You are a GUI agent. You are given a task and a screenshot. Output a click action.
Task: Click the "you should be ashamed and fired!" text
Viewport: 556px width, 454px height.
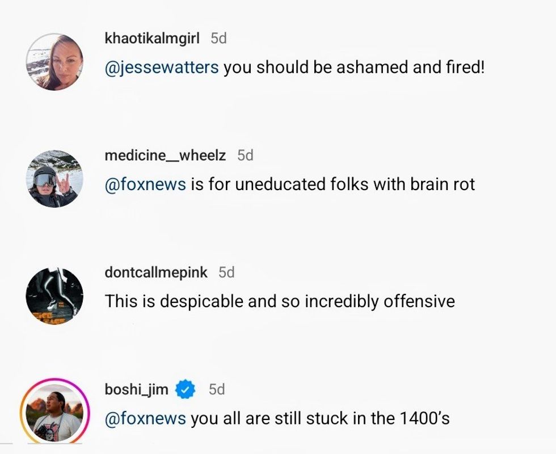(354, 67)
